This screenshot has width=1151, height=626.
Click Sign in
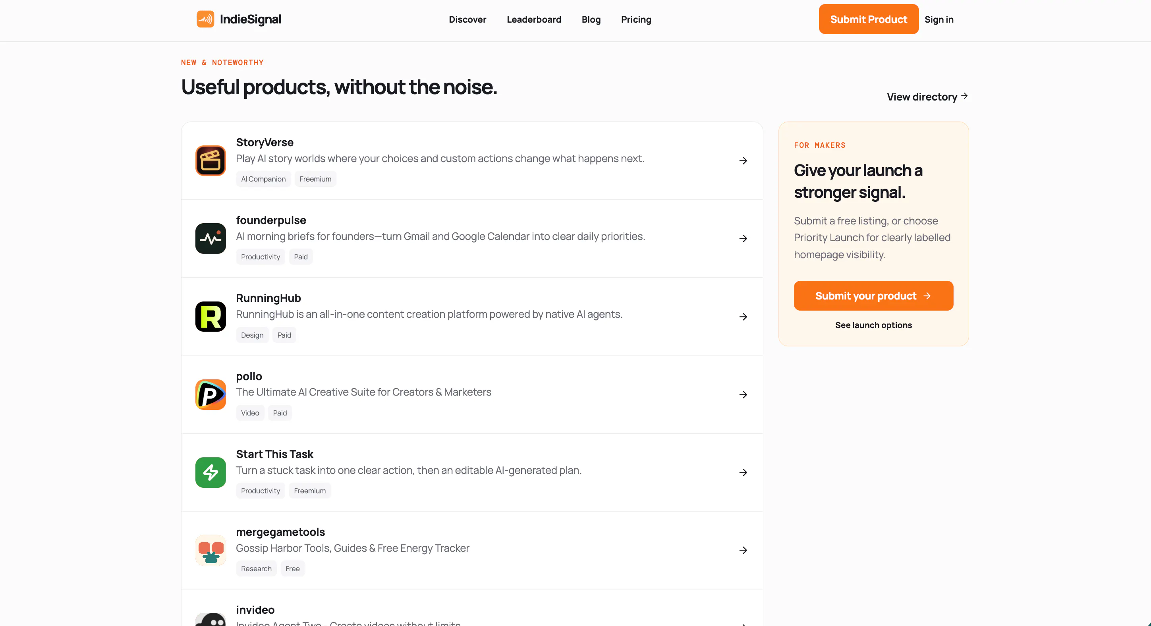[x=939, y=19]
